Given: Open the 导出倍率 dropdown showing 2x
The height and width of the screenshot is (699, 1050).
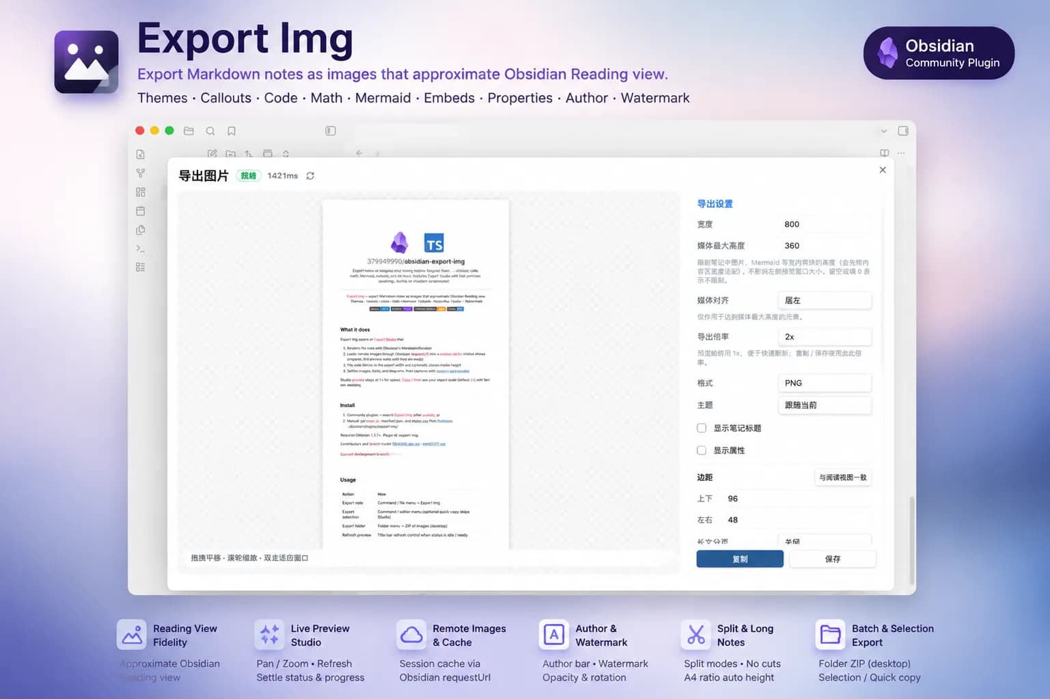Looking at the screenshot, I should 825,336.
